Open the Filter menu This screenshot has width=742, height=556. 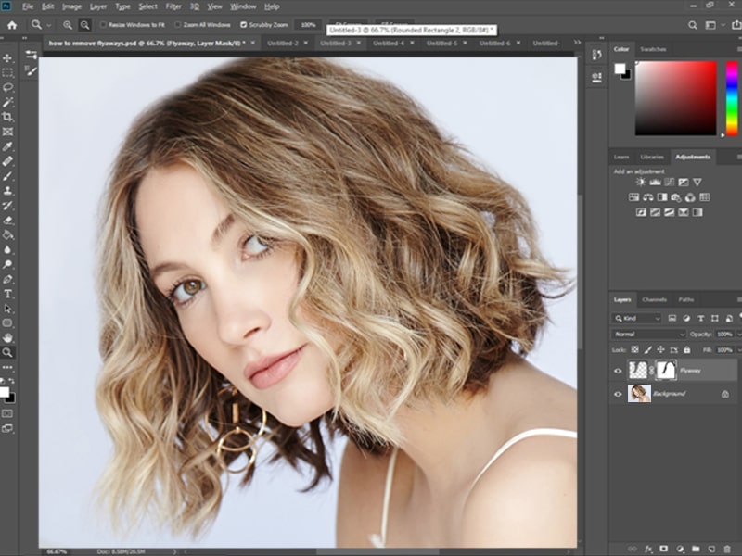[x=173, y=6]
